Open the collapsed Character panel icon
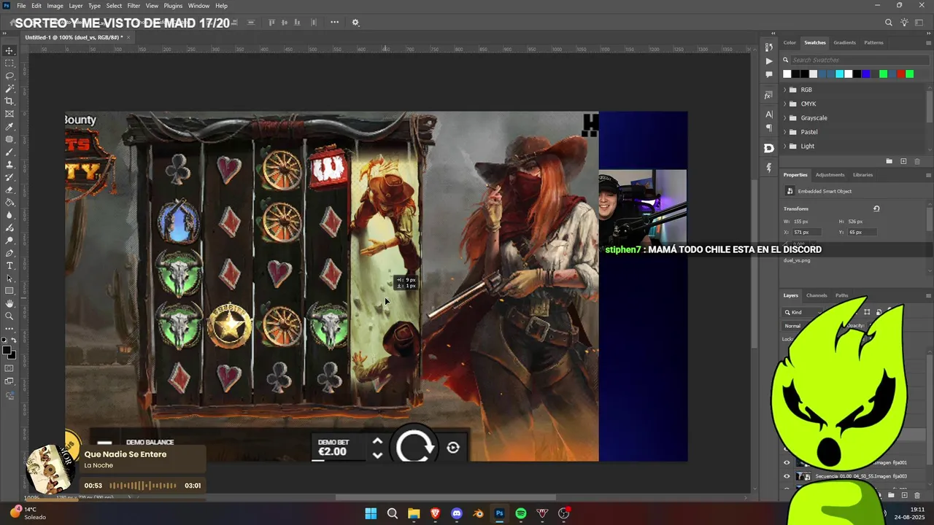The width and height of the screenshot is (934, 525). pos(768,114)
